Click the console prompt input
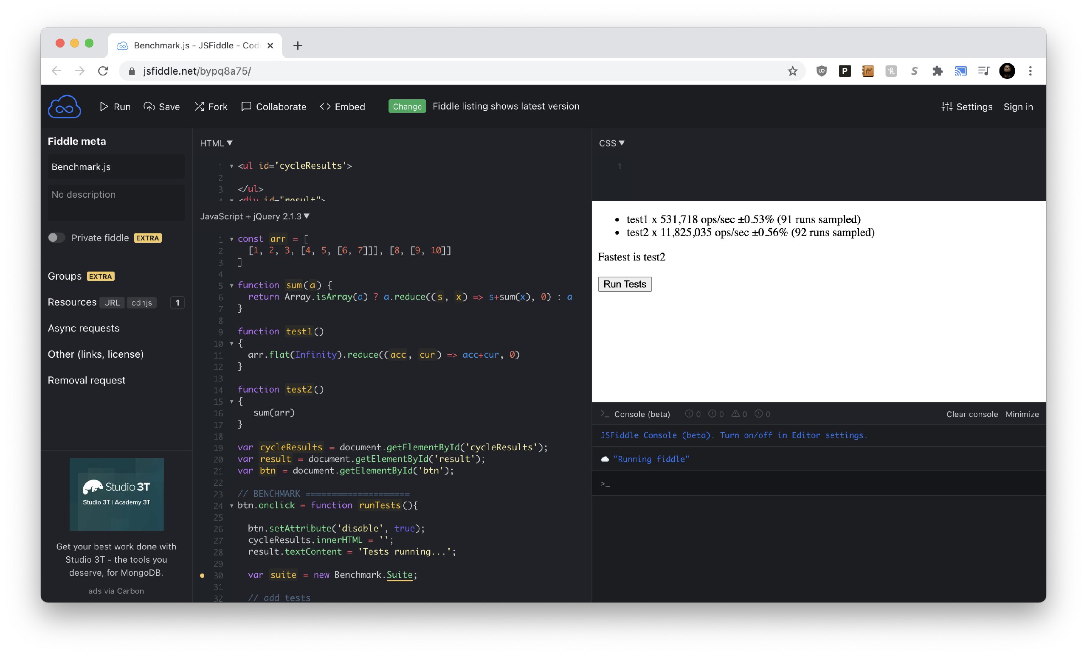This screenshot has width=1087, height=656. (819, 484)
